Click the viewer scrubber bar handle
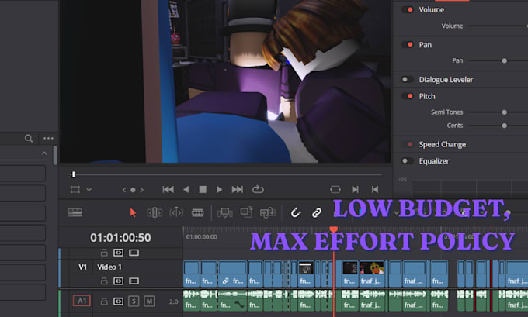 [x=74, y=174]
